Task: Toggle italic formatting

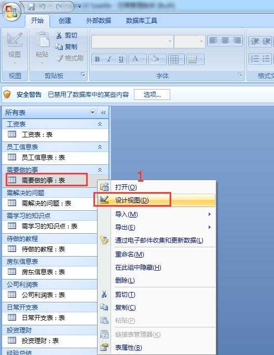Action: [x=109, y=59]
